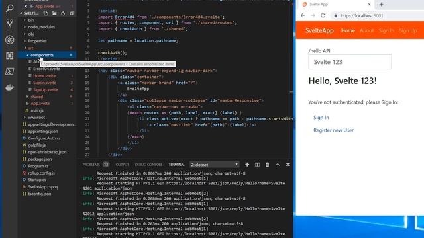Kill the terminal with trash icon
Viewport: 424px width, 238px height.
(267, 165)
